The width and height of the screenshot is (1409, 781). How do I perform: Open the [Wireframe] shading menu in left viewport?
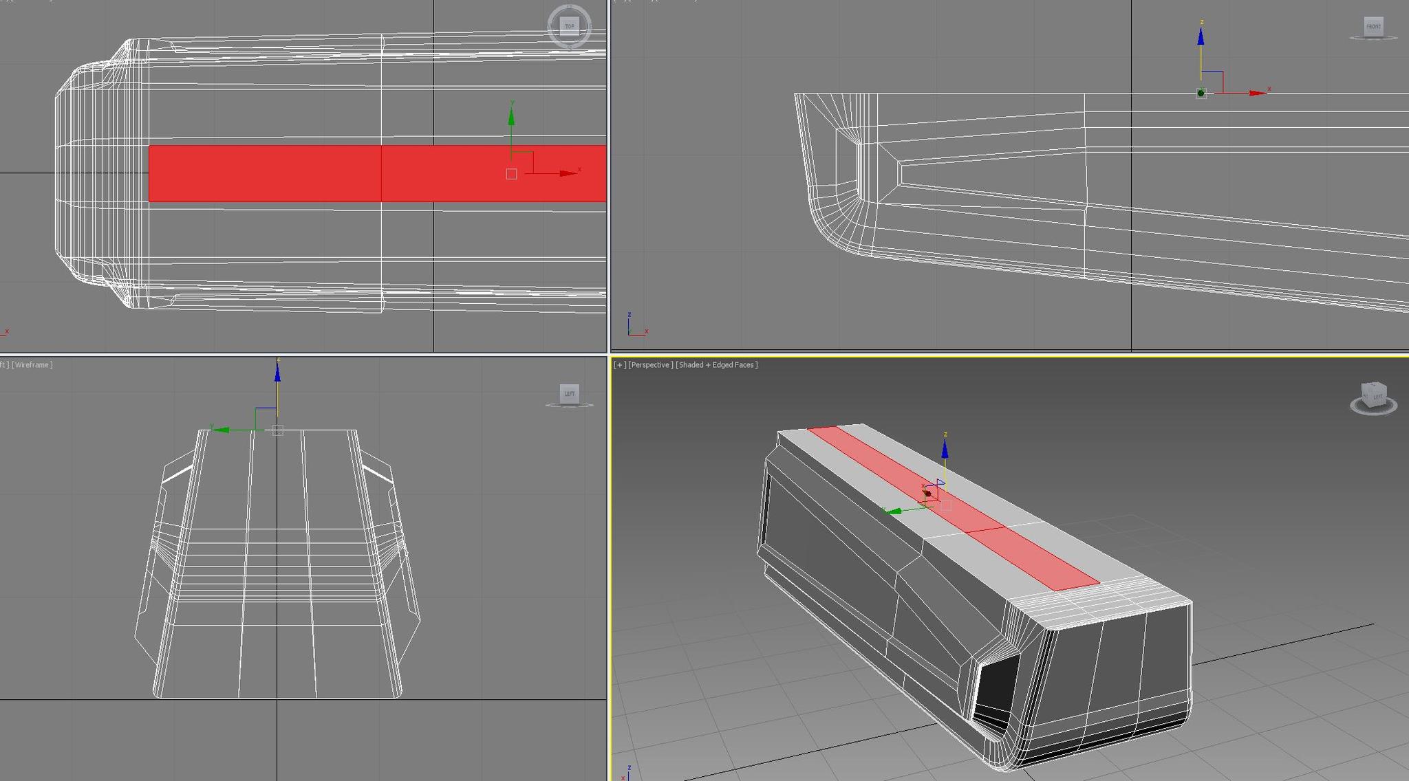(32, 365)
